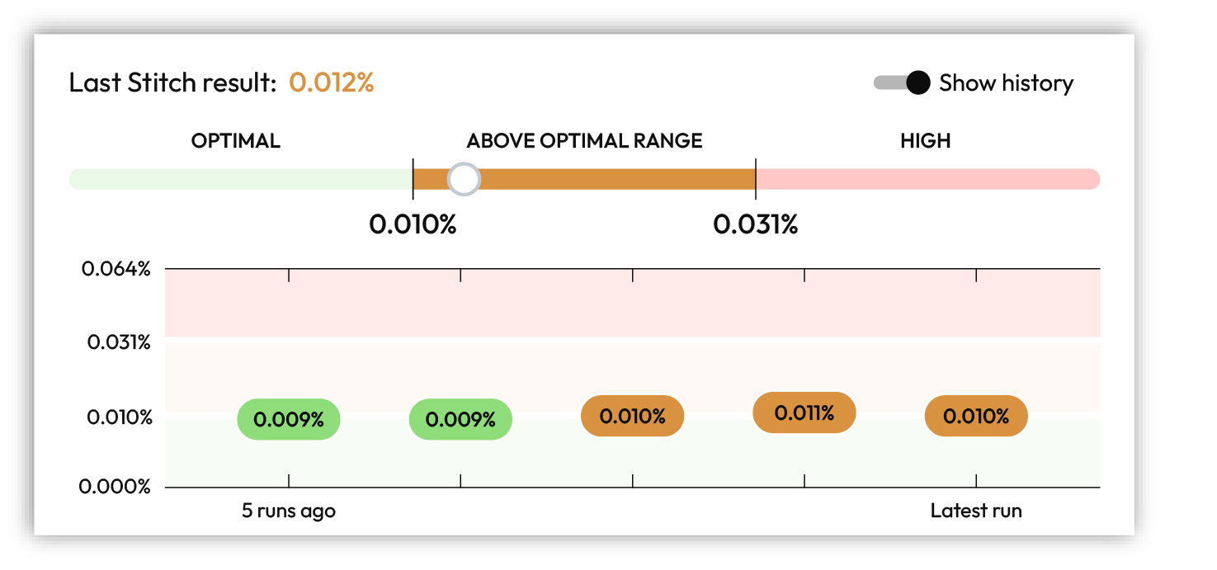Click the HIGH zone label

pyautogui.click(x=926, y=140)
